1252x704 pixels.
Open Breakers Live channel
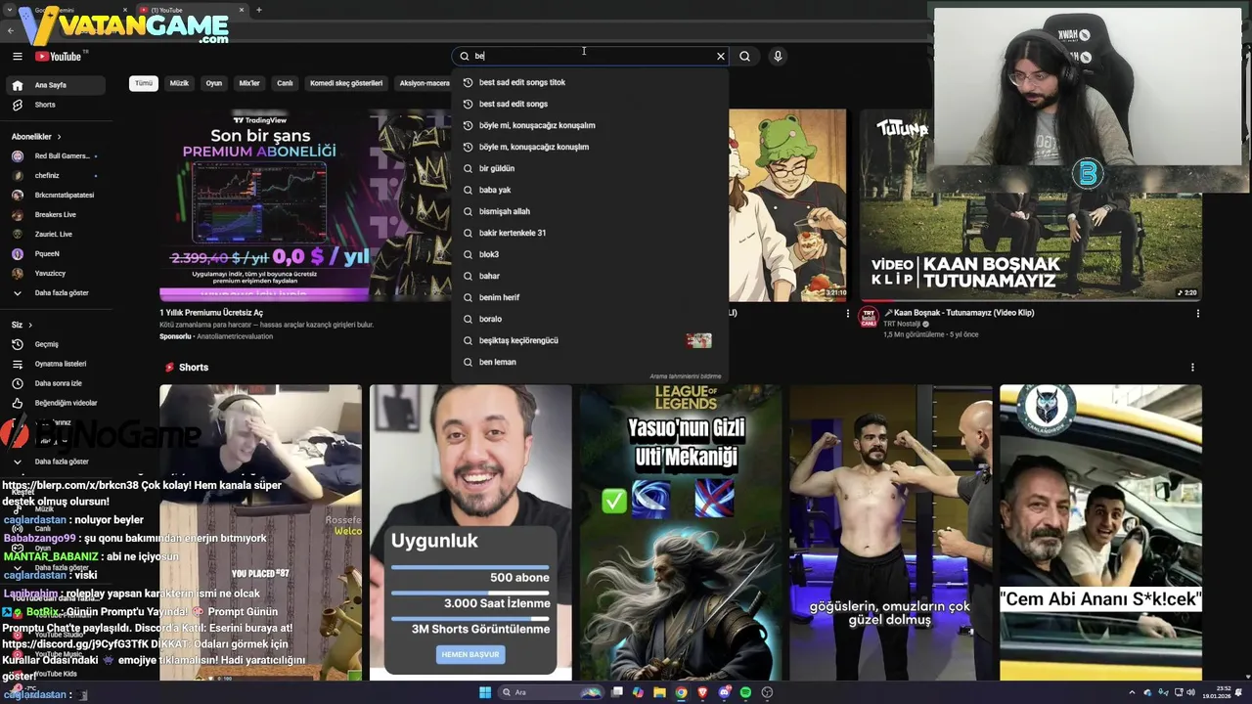click(57, 214)
